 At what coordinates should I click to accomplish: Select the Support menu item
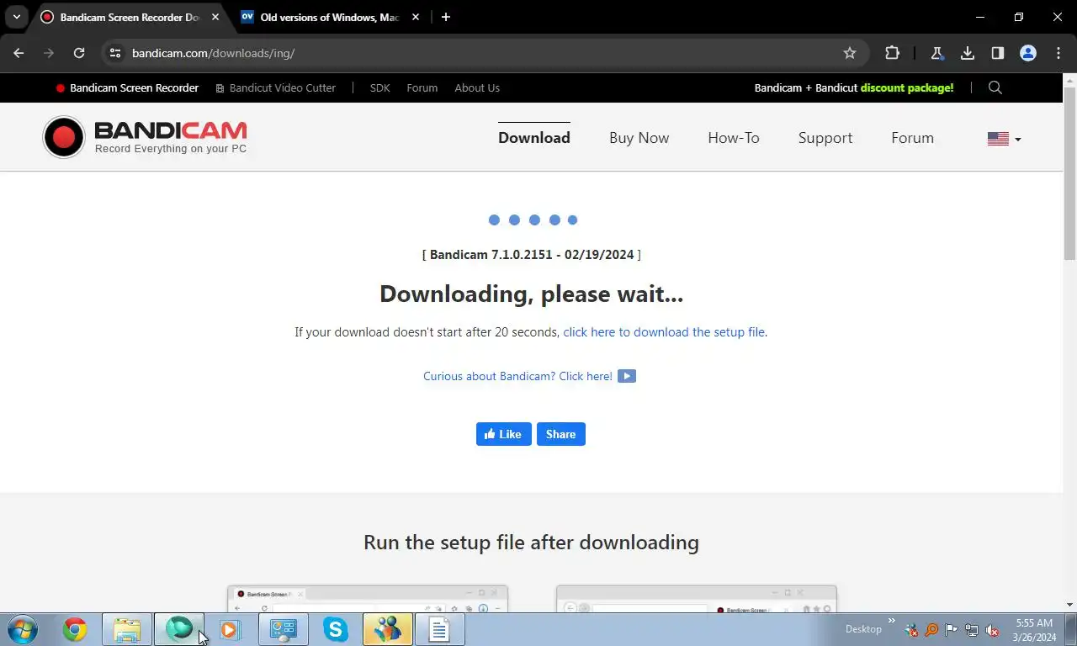pos(825,138)
